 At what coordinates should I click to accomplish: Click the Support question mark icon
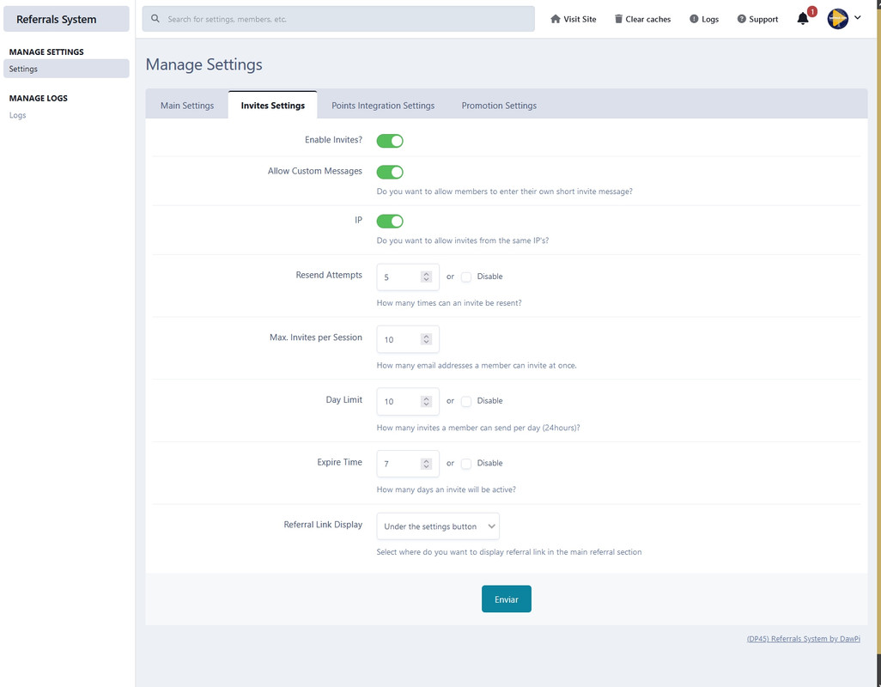coord(742,19)
